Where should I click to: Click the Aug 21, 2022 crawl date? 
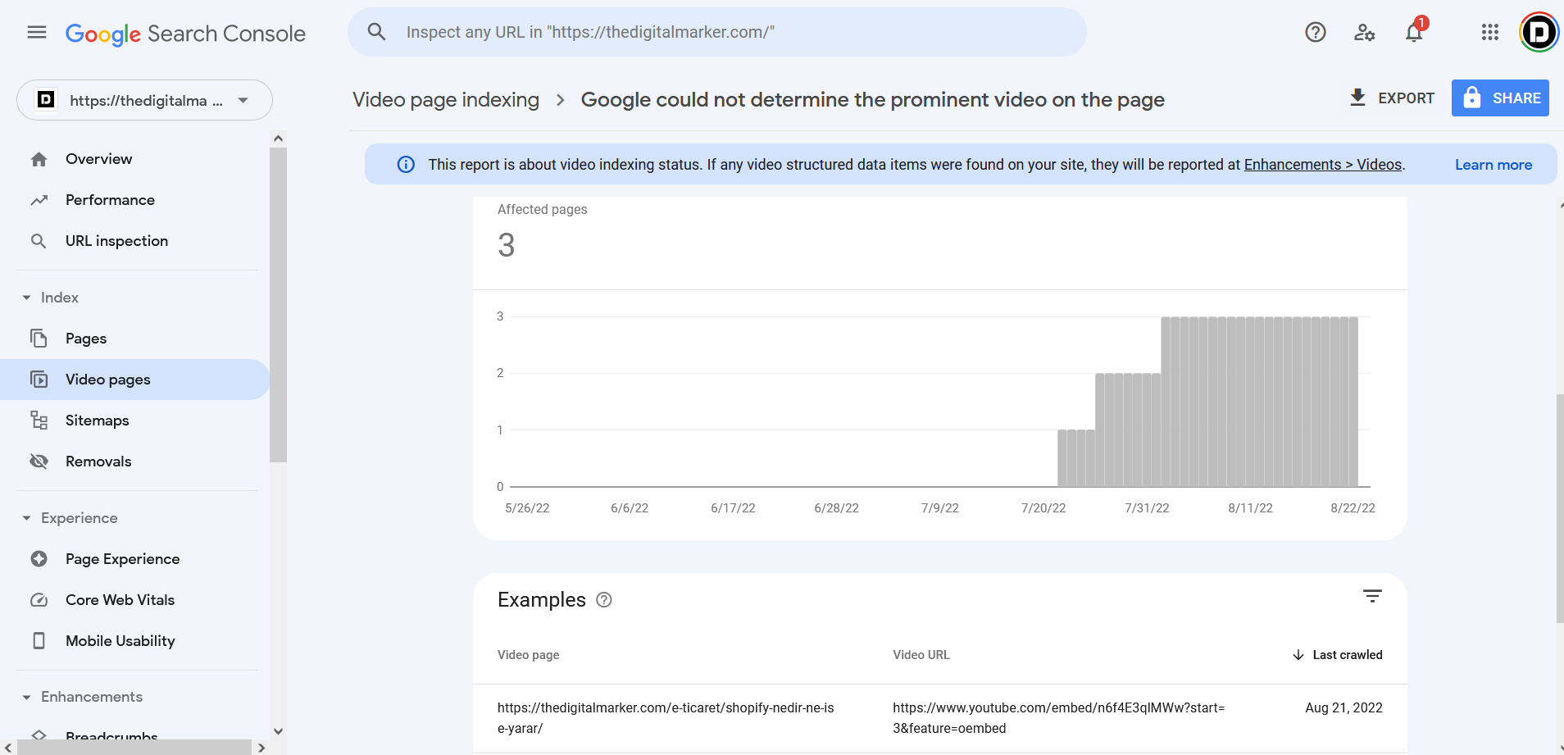coord(1343,708)
